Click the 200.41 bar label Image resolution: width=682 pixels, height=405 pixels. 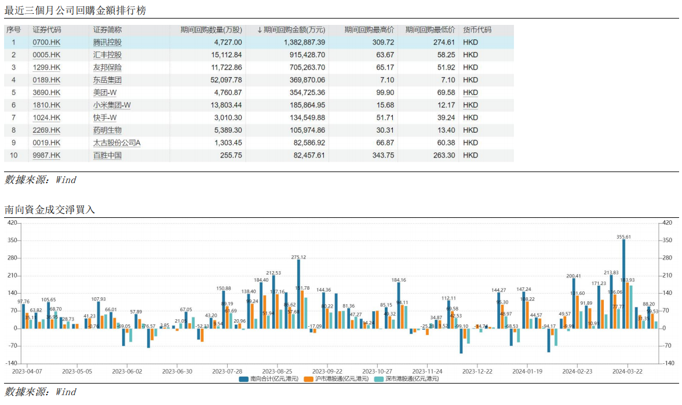tap(574, 276)
